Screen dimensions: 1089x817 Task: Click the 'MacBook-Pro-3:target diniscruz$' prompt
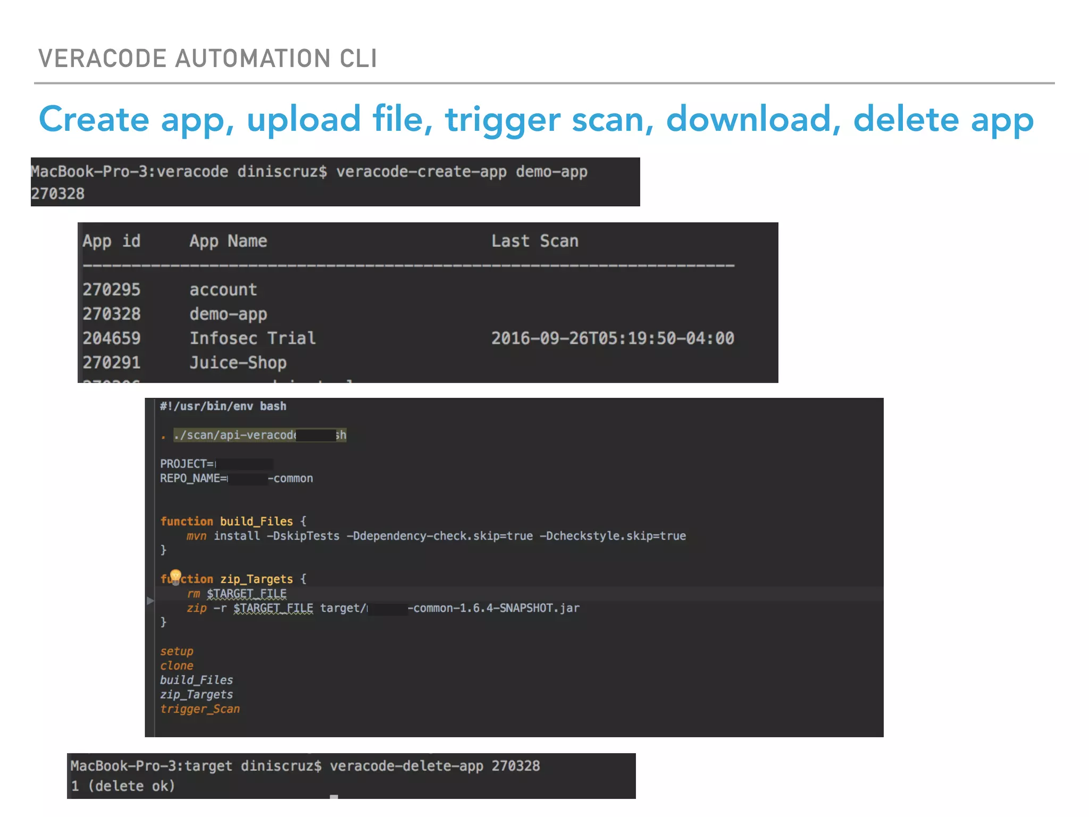pyautogui.click(x=196, y=766)
